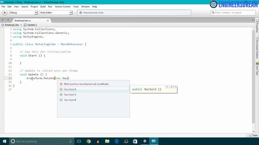259x145 pixels.
Task: Open the Windows Store from the taskbar
Action: pos(135,141)
